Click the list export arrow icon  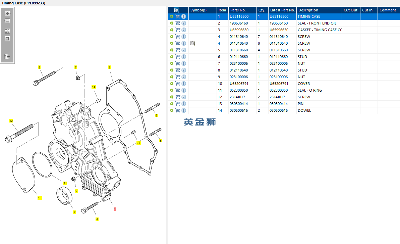pyautogui.click(x=7, y=56)
